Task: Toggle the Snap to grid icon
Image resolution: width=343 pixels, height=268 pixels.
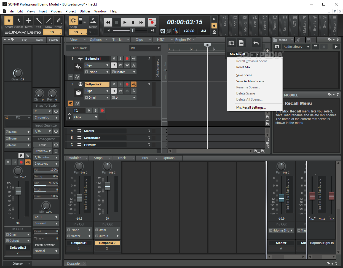Action: coord(73,20)
